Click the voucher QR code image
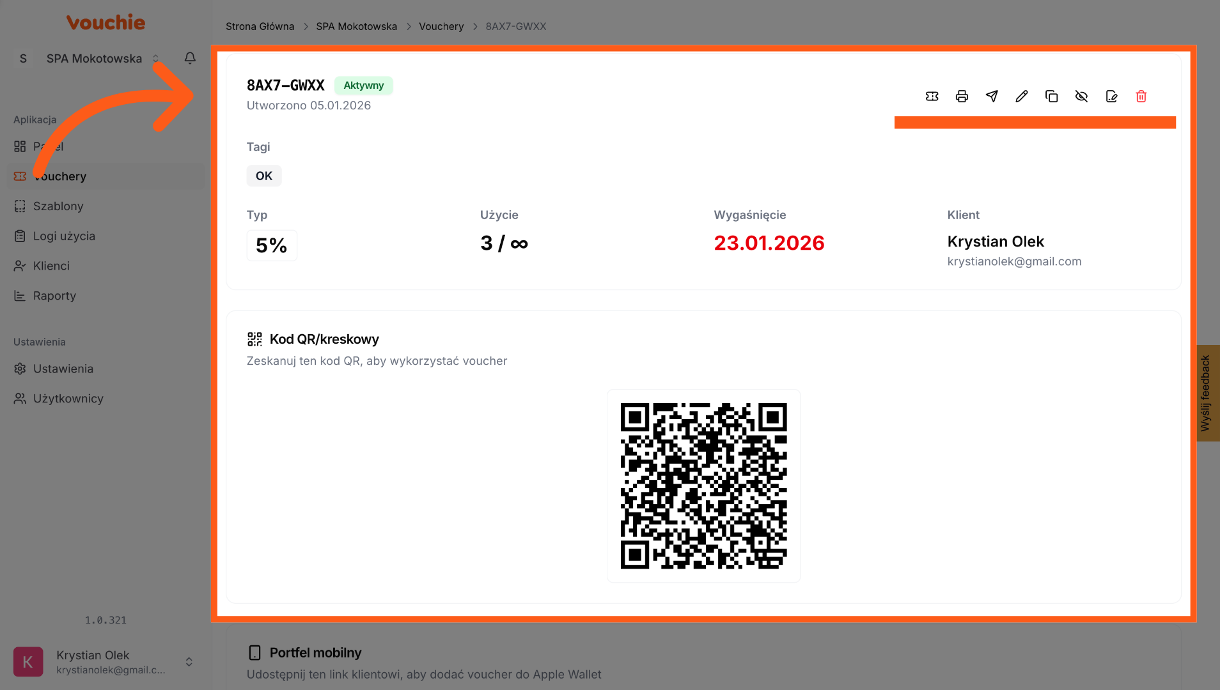Image resolution: width=1220 pixels, height=690 pixels. pos(703,486)
